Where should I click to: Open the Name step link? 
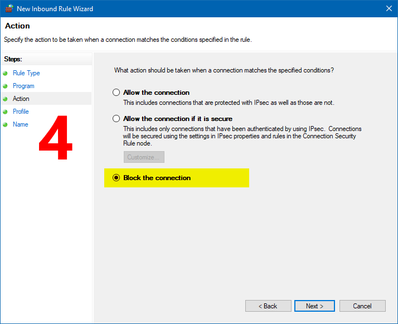(20, 124)
